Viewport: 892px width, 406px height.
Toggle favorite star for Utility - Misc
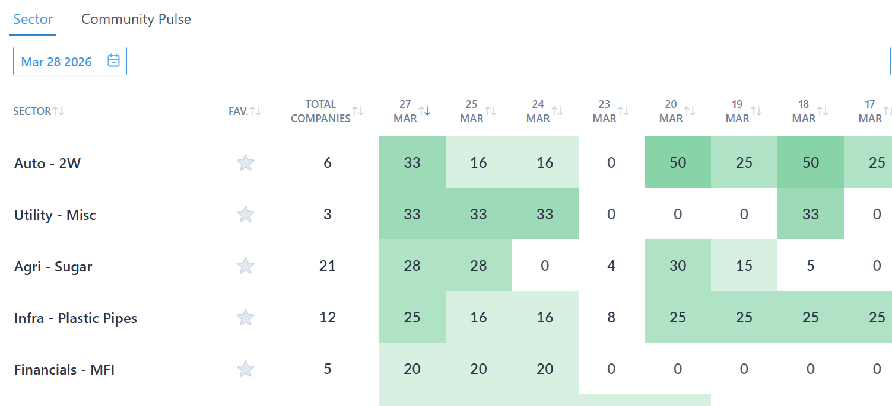[x=246, y=215]
